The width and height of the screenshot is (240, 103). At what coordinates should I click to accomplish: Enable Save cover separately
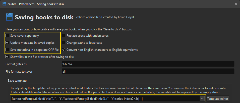(x=8, y=36)
